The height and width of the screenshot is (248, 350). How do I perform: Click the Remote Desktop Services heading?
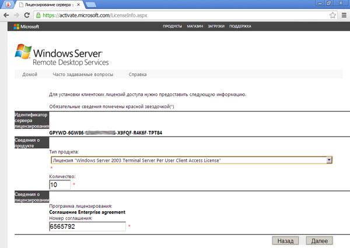click(x=71, y=62)
